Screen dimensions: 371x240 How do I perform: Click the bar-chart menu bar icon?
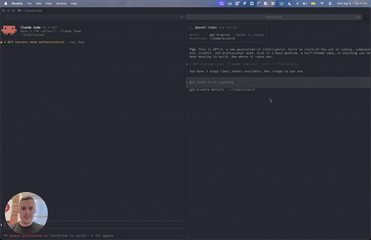tap(230, 4)
